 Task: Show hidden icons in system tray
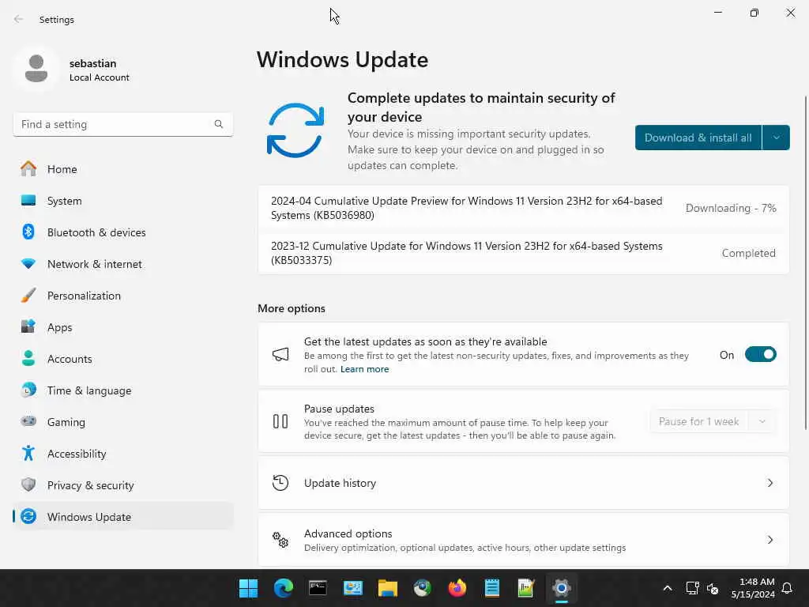667,588
